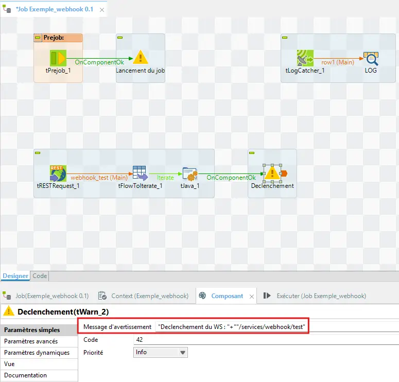The image size is (399, 382).
Task: Close the Composant tab
Action: (252, 297)
